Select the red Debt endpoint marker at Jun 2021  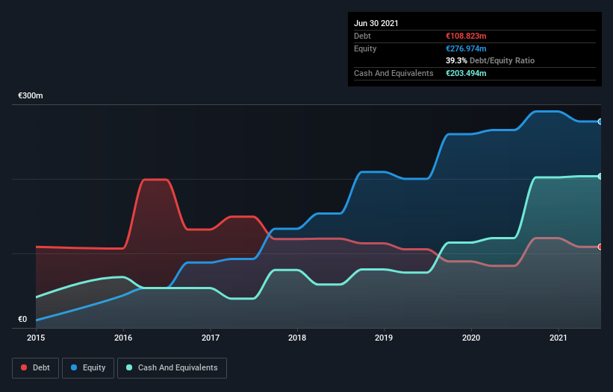600,247
